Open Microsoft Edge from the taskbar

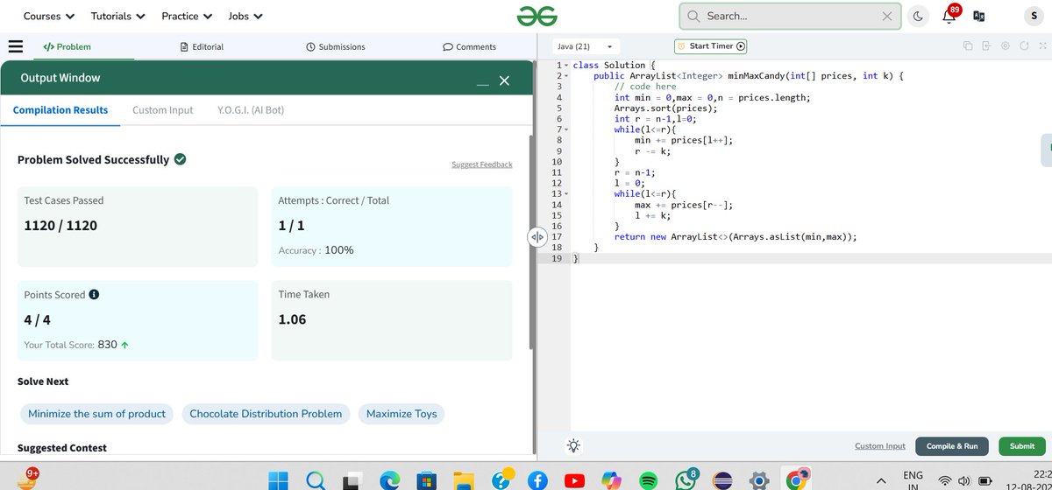coord(389,479)
